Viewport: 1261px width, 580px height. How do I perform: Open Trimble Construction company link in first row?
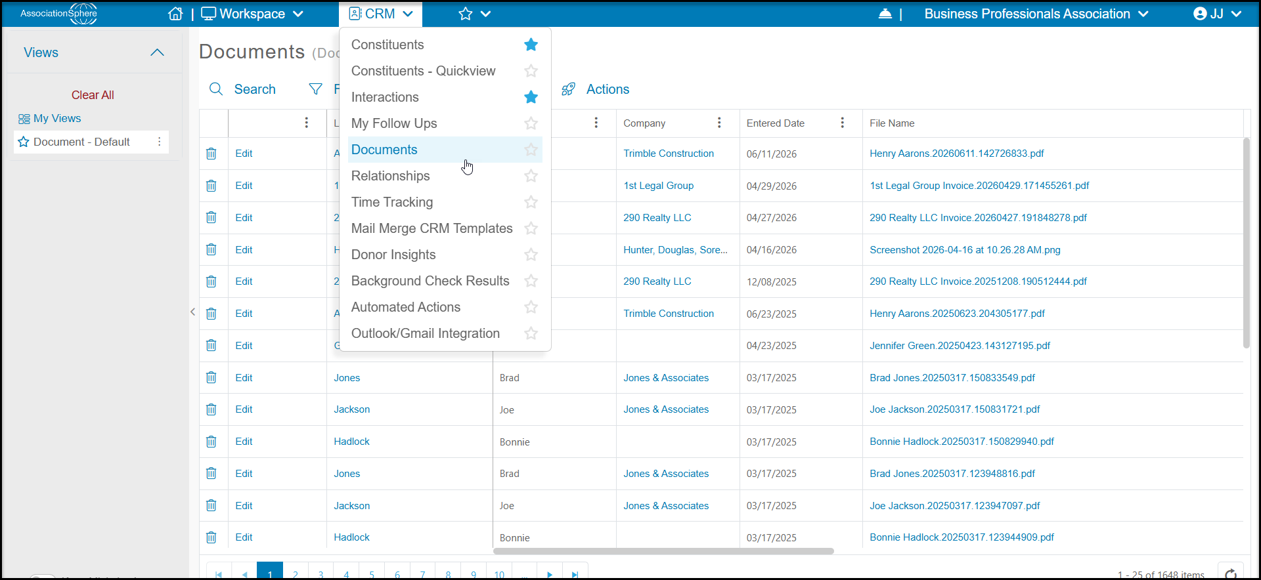point(669,154)
